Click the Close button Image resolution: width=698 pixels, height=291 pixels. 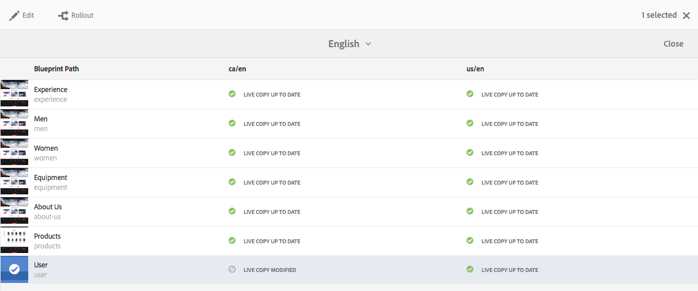(x=673, y=44)
